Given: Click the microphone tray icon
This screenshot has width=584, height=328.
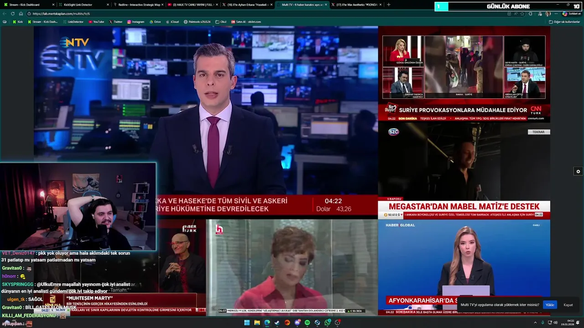Looking at the screenshot, I should point(542,323).
